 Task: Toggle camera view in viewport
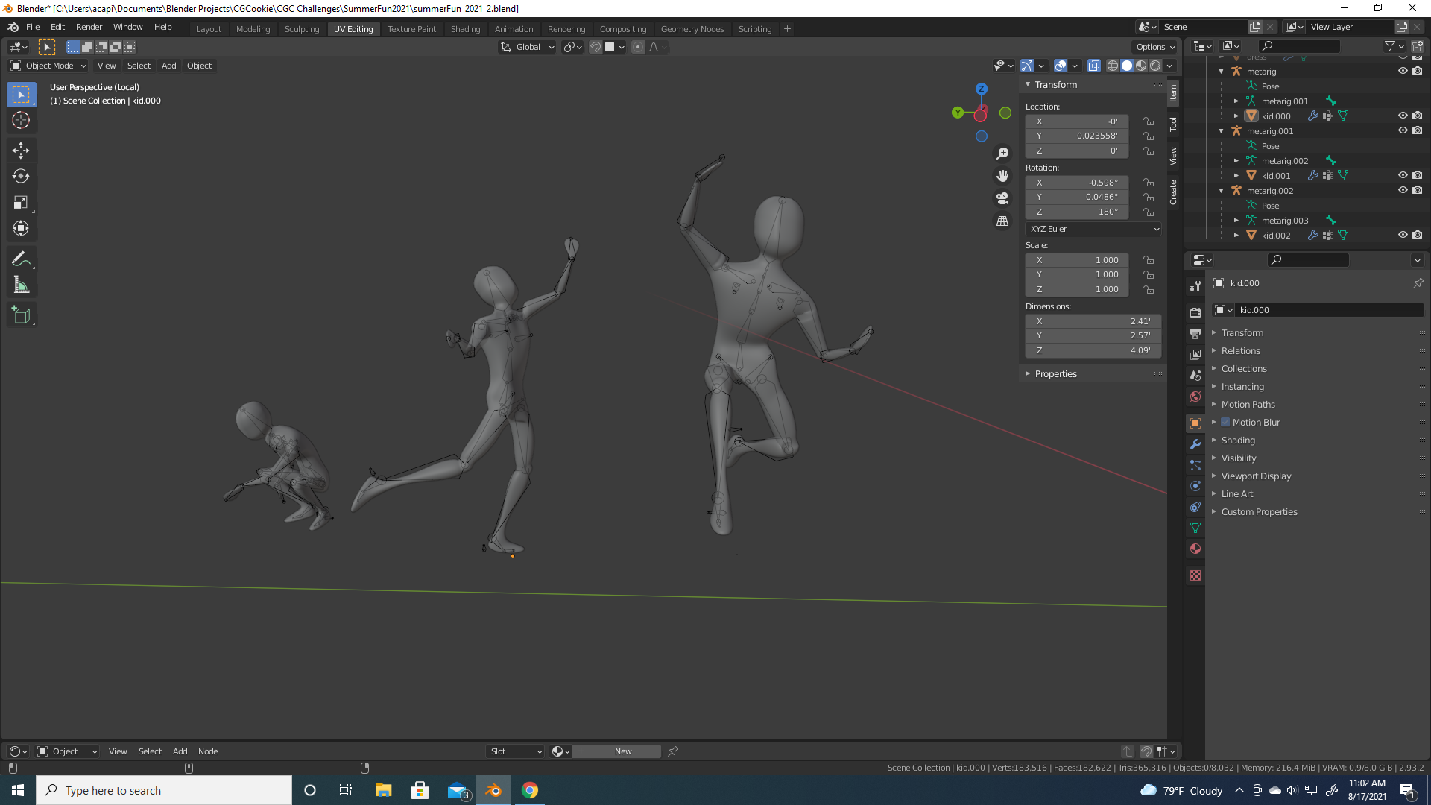tap(1002, 198)
